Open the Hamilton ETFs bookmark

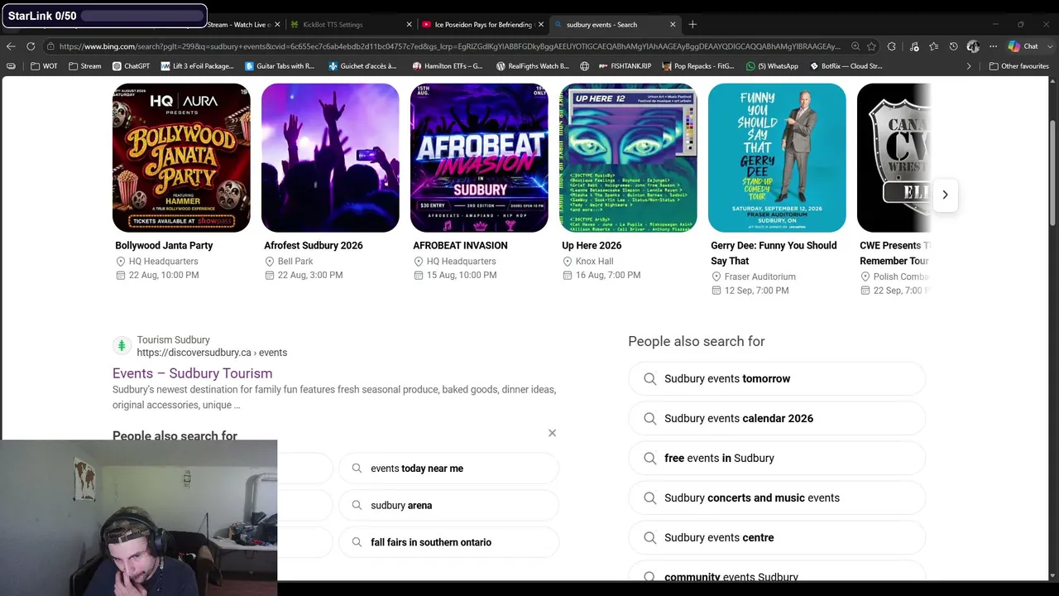point(448,66)
